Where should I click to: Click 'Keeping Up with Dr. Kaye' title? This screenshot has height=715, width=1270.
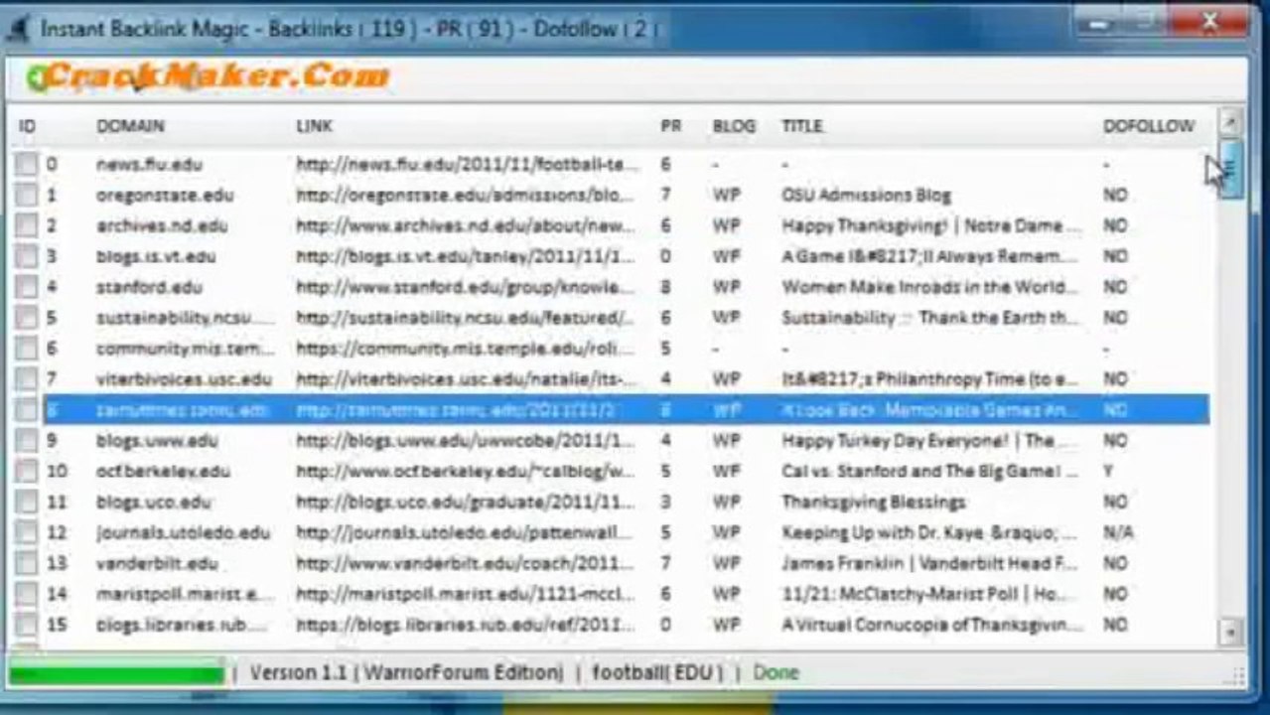coord(929,532)
